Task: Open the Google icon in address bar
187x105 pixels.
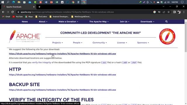Action: tap(155, 12)
